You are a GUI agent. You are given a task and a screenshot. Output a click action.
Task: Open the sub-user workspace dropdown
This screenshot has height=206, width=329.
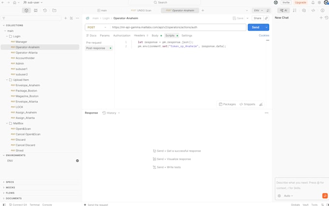(33, 2)
